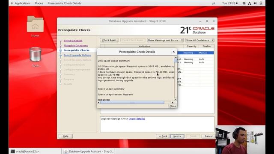Click Close in the details dialog

pyautogui.click(x=173, y=106)
